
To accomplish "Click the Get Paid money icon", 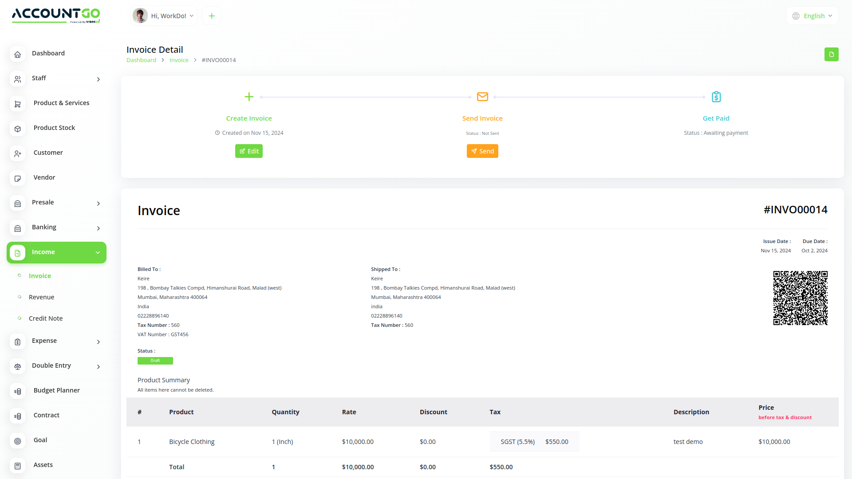I will 716,97.
